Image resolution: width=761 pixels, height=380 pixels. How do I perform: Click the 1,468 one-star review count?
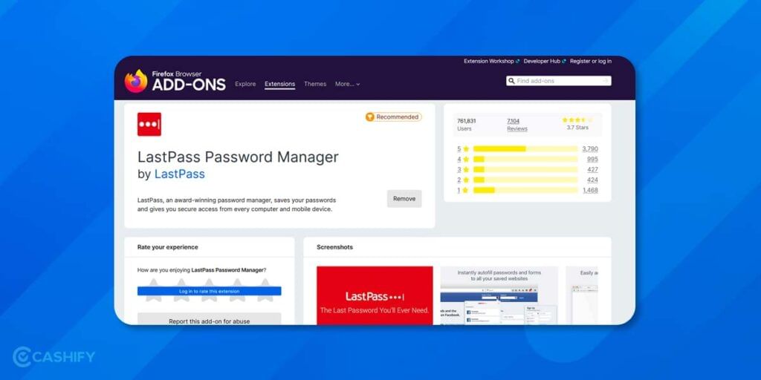590,191
